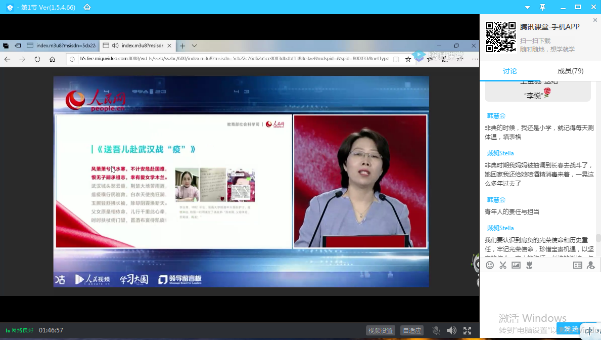Click username 韩慧会 above 非典 message
Image resolution: width=601 pixels, height=340 pixels.
pyautogui.click(x=496, y=116)
